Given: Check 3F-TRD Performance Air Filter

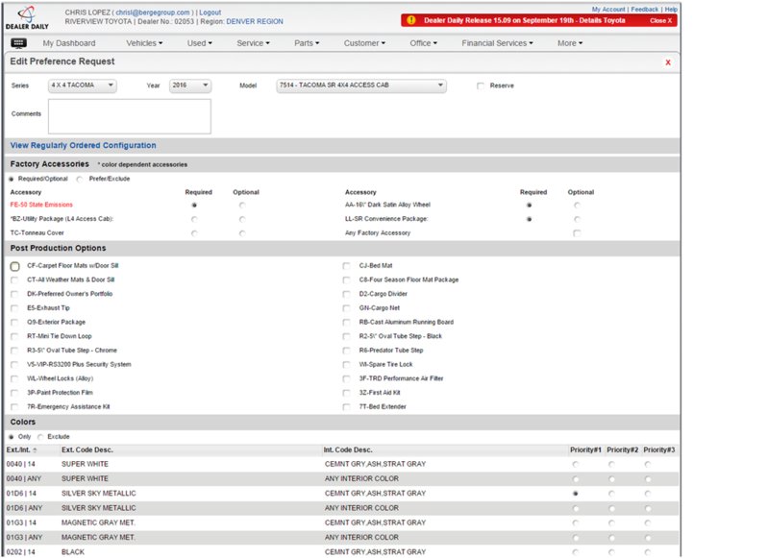Looking at the screenshot, I should click(346, 378).
